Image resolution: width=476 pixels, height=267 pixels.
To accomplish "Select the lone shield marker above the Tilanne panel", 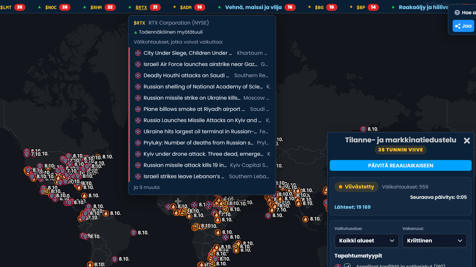I will (363, 129).
